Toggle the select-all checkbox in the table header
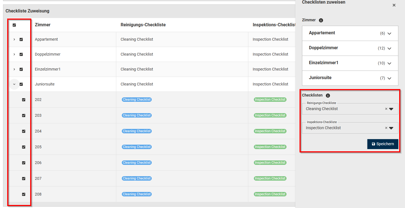 [x=14, y=25]
